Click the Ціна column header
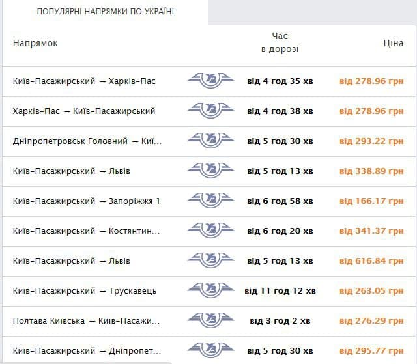Image resolution: width=417 pixels, height=364 pixels. [x=393, y=43]
